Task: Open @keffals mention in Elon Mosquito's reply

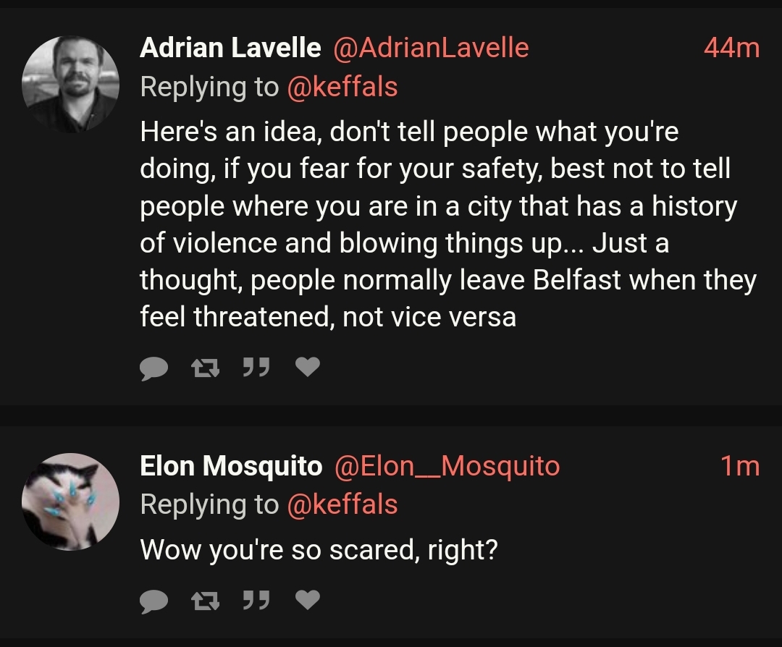Action: [342, 504]
